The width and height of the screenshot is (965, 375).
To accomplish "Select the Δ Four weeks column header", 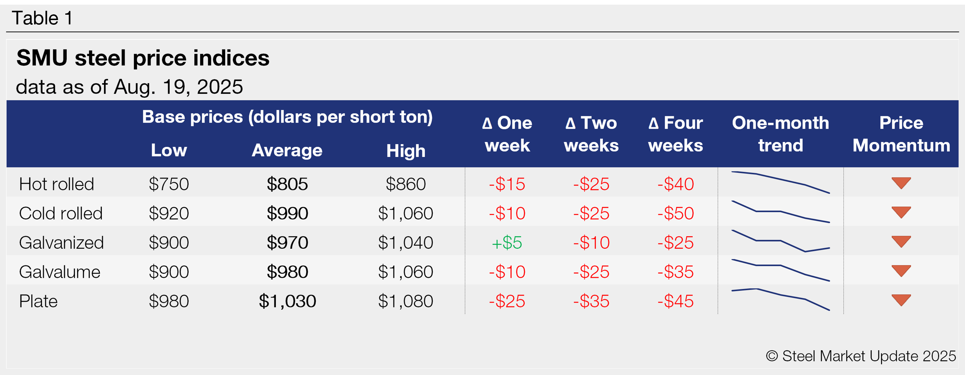I will [x=675, y=134].
